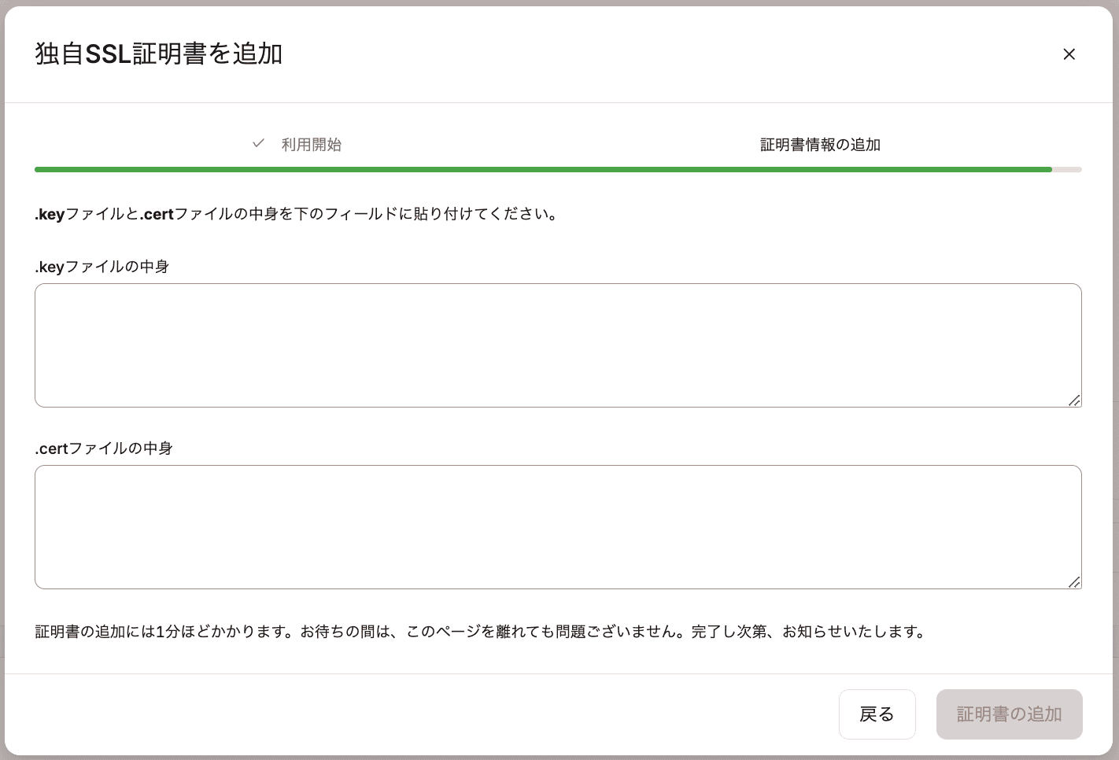Click the note about certificate addition taking one minute
The image size is (1119, 760).
(x=480, y=631)
